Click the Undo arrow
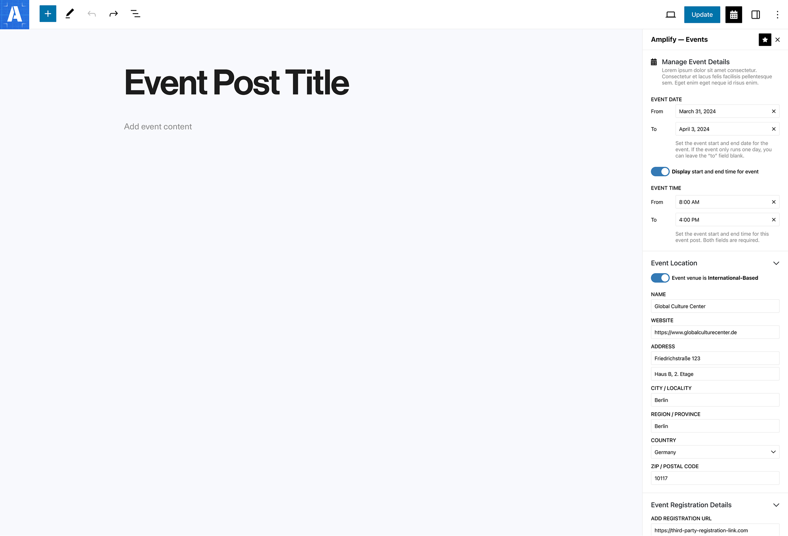 (x=91, y=13)
